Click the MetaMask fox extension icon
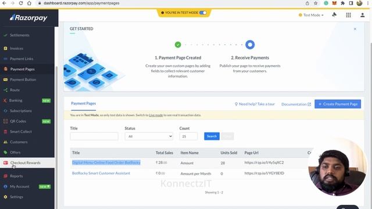Viewport: 372px width, 209px height. (x=334, y=3)
